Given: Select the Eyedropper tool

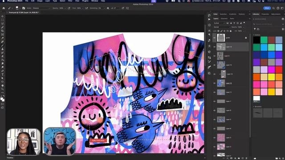Looking at the screenshot, I should pyautogui.click(x=2, y=38).
